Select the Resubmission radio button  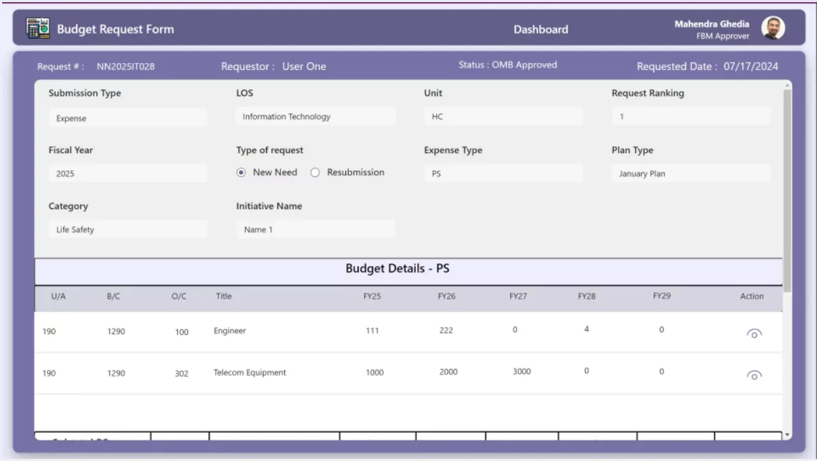(314, 173)
